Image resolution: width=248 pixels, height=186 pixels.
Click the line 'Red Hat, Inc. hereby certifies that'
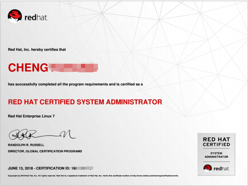37,50
